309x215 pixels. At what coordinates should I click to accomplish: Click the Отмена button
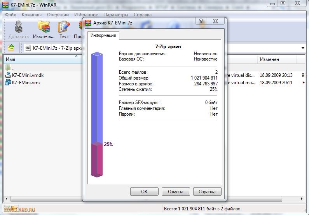click(x=176, y=191)
